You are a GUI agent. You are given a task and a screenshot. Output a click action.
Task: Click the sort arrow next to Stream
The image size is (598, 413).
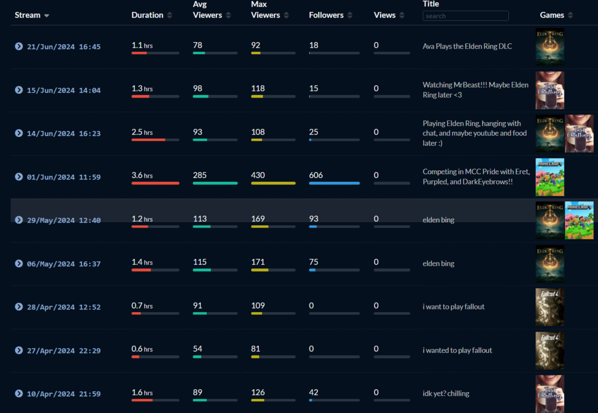click(47, 16)
